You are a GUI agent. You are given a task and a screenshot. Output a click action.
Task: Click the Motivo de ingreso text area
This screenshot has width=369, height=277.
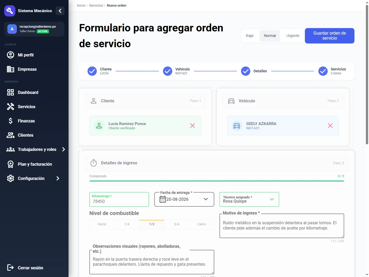coord(282,226)
